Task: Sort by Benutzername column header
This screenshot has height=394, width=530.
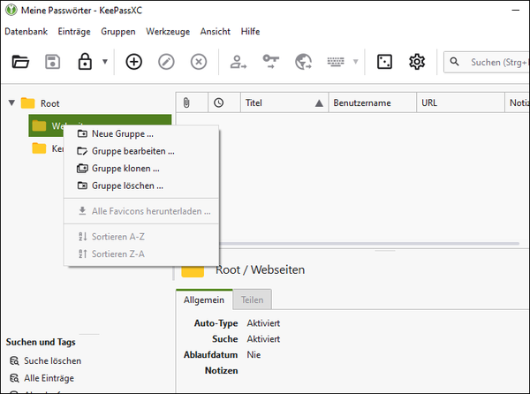Action: [373, 102]
